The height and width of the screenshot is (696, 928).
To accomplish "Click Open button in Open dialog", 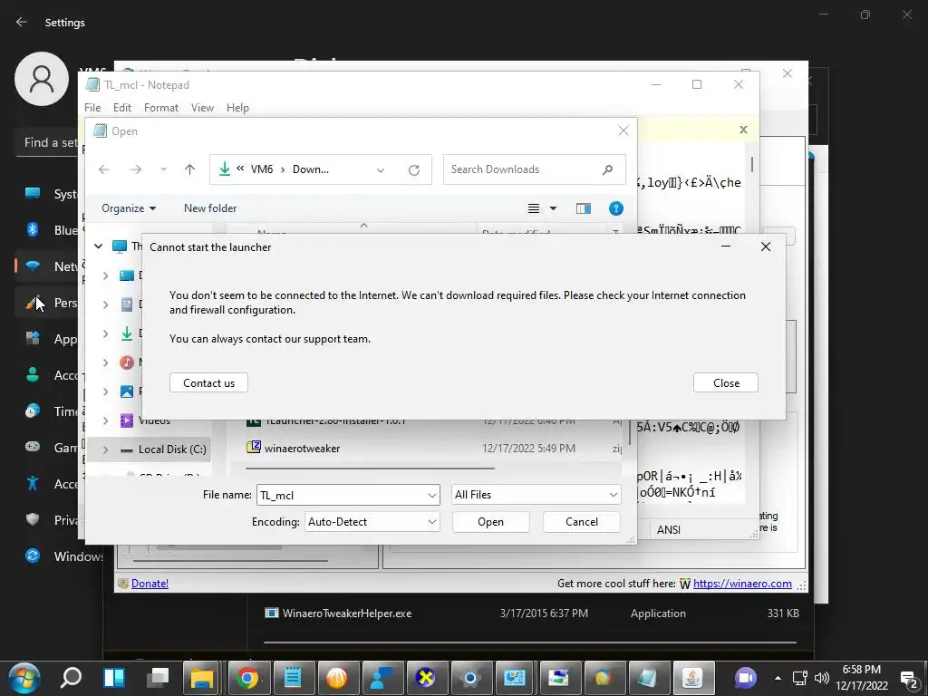I will [490, 522].
